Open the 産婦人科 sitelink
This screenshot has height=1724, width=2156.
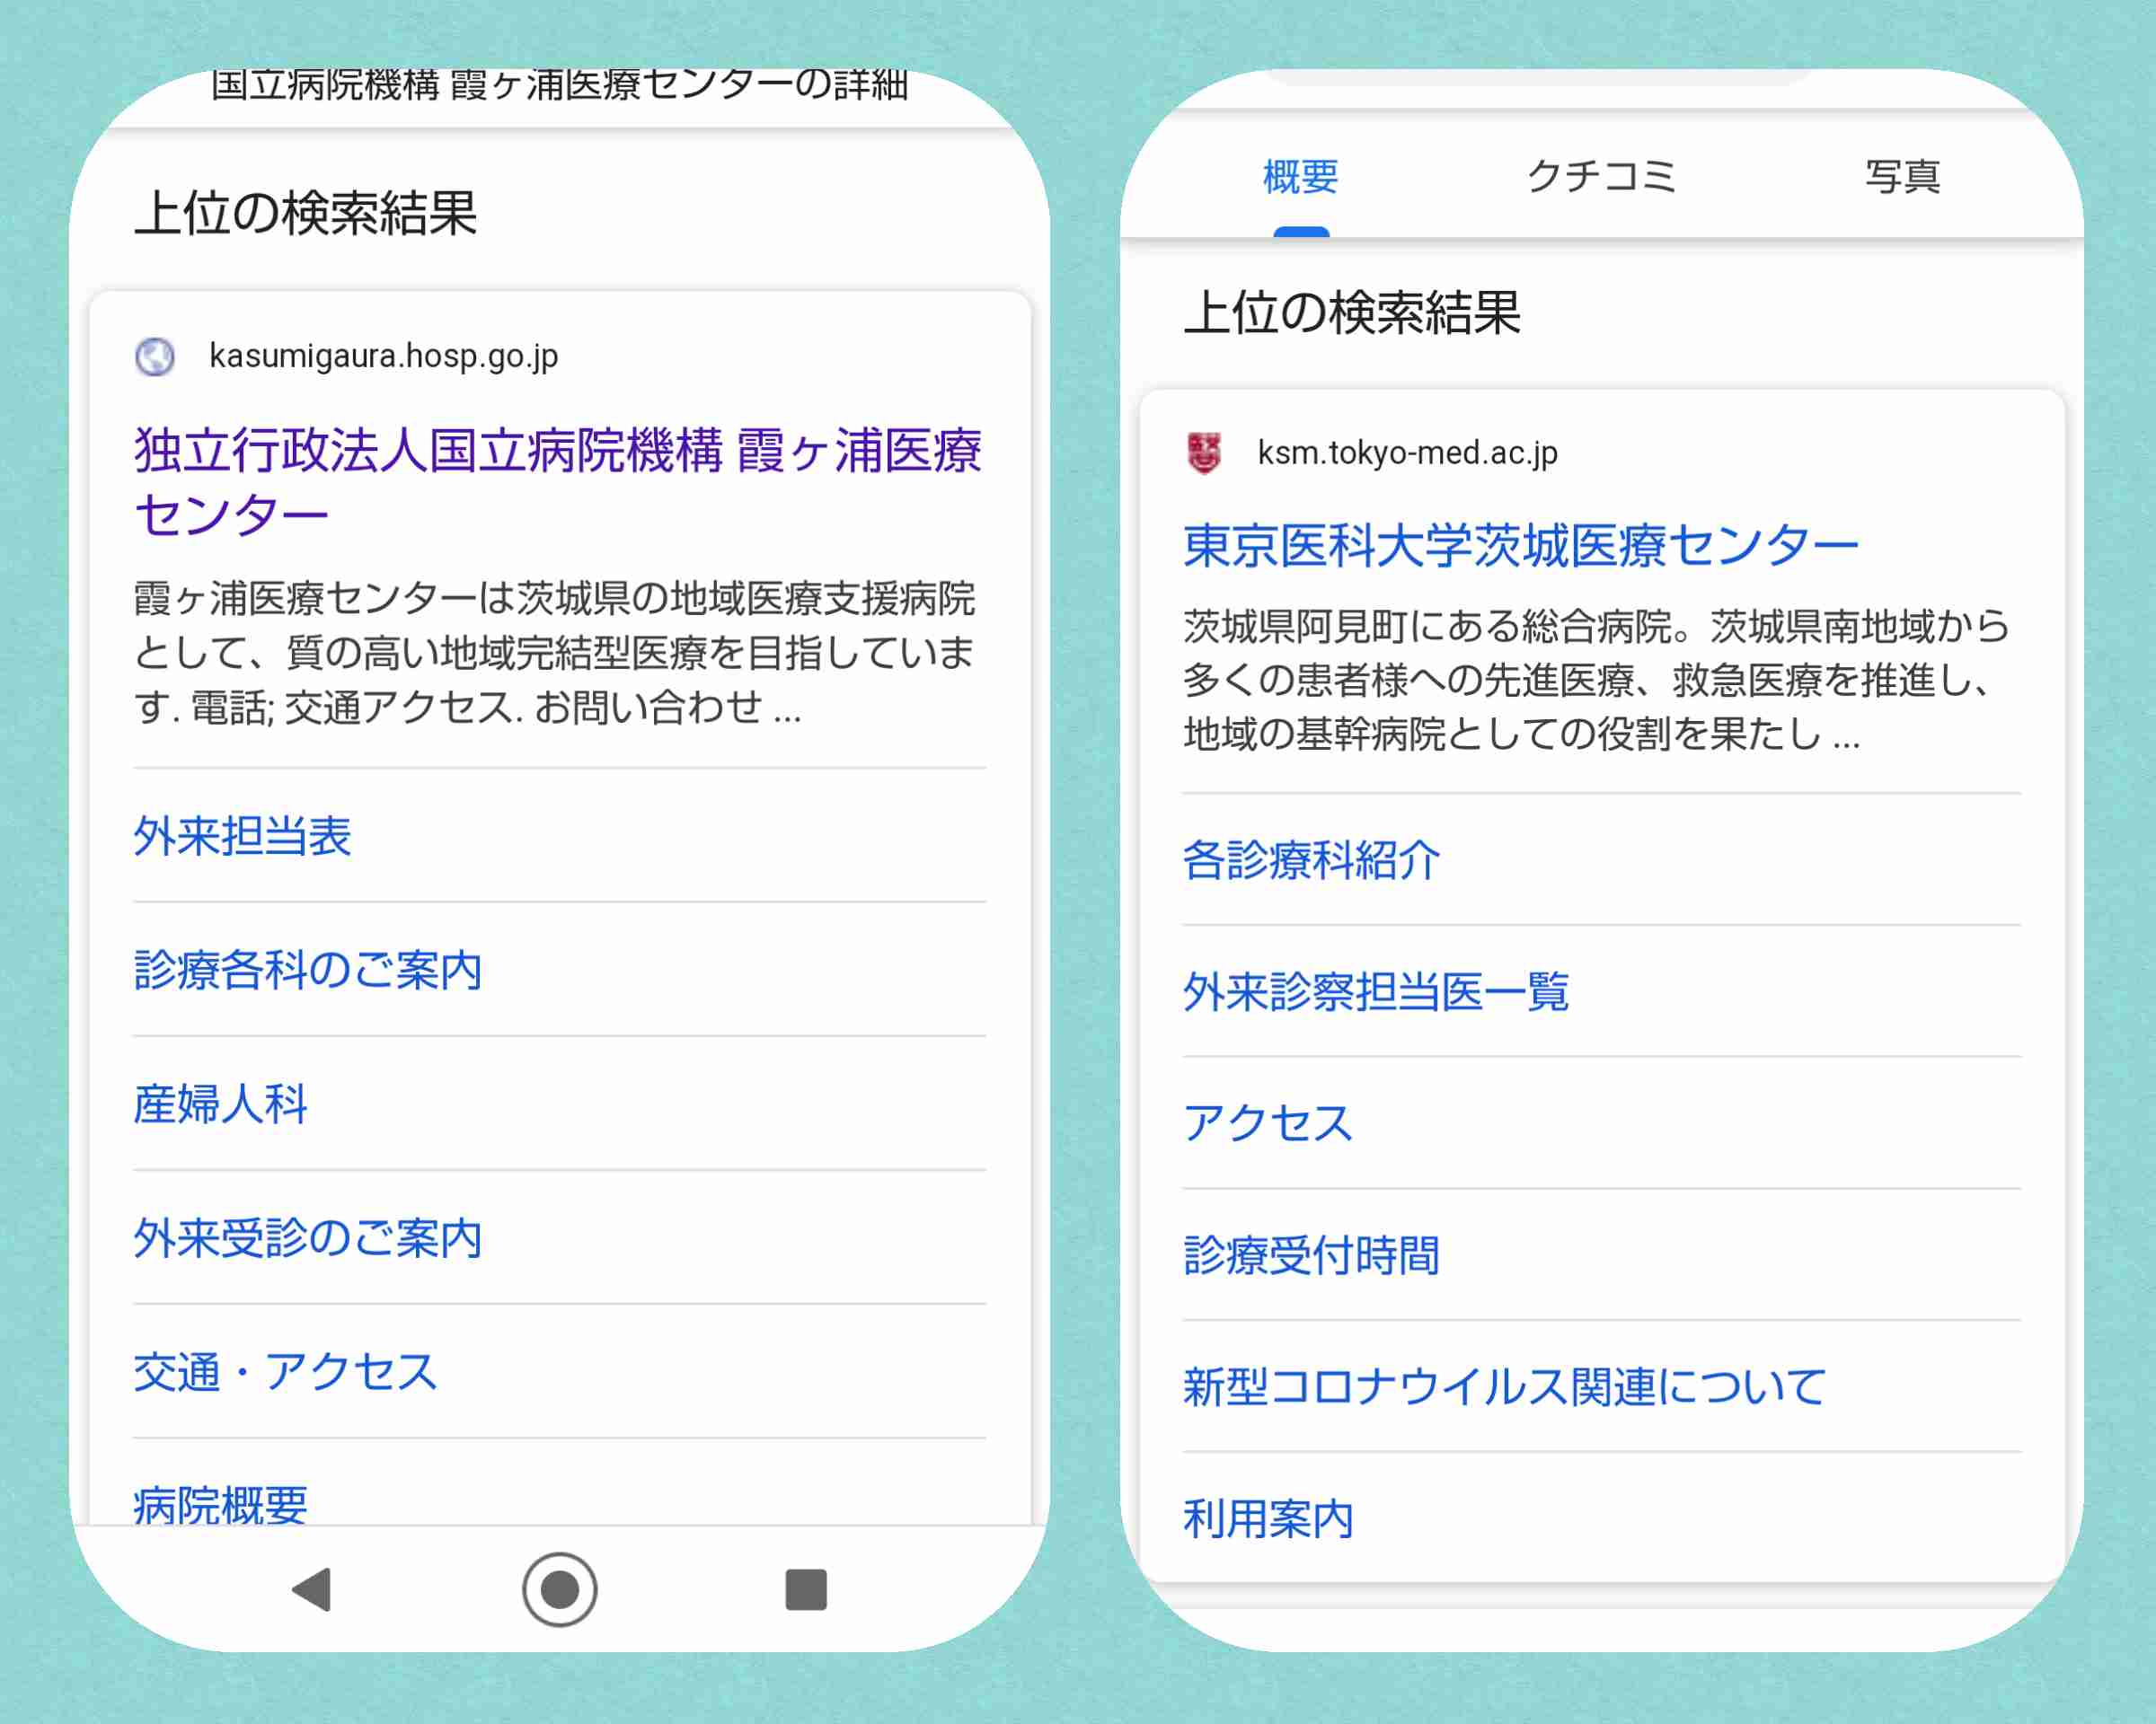click(x=220, y=1104)
